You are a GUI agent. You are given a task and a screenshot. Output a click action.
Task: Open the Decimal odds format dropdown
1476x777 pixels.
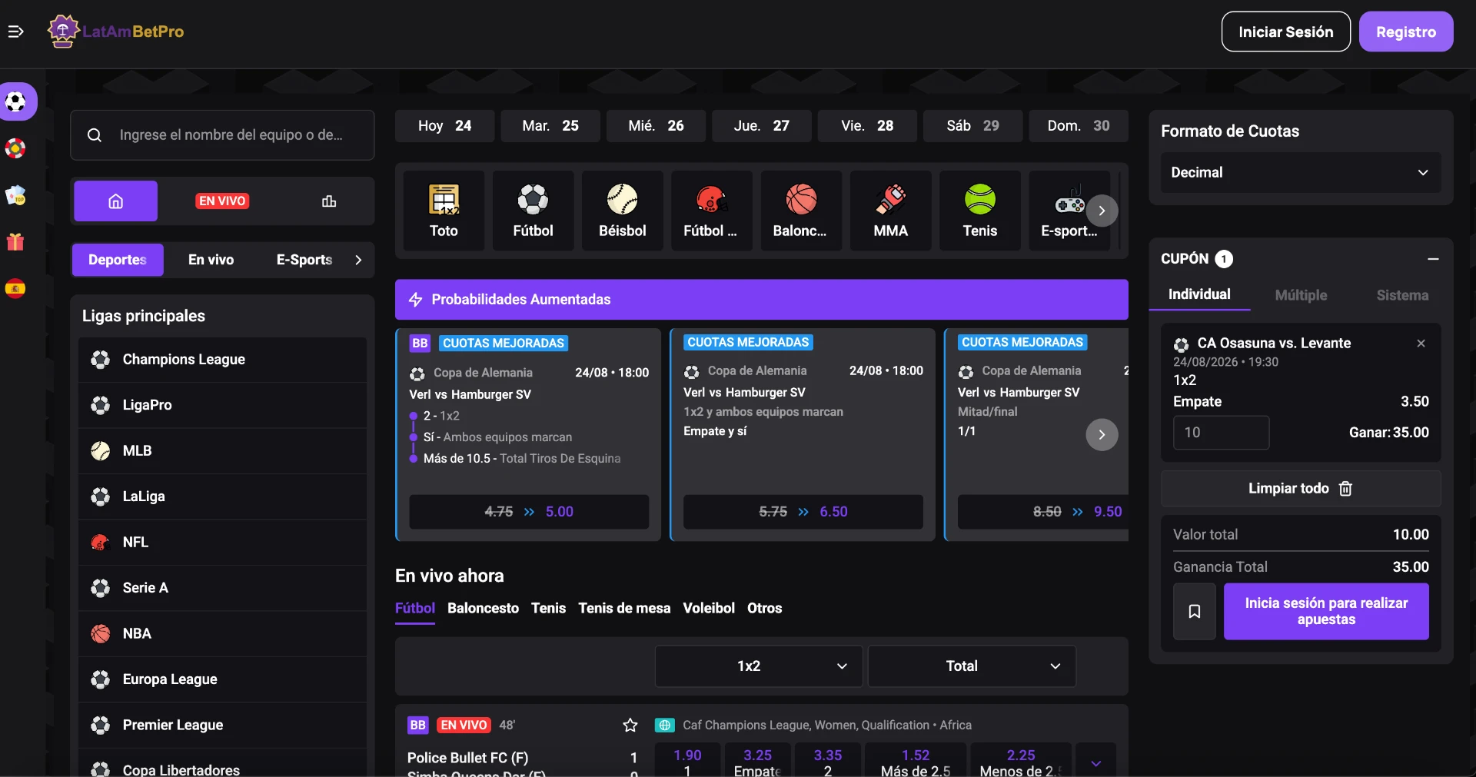coord(1300,172)
